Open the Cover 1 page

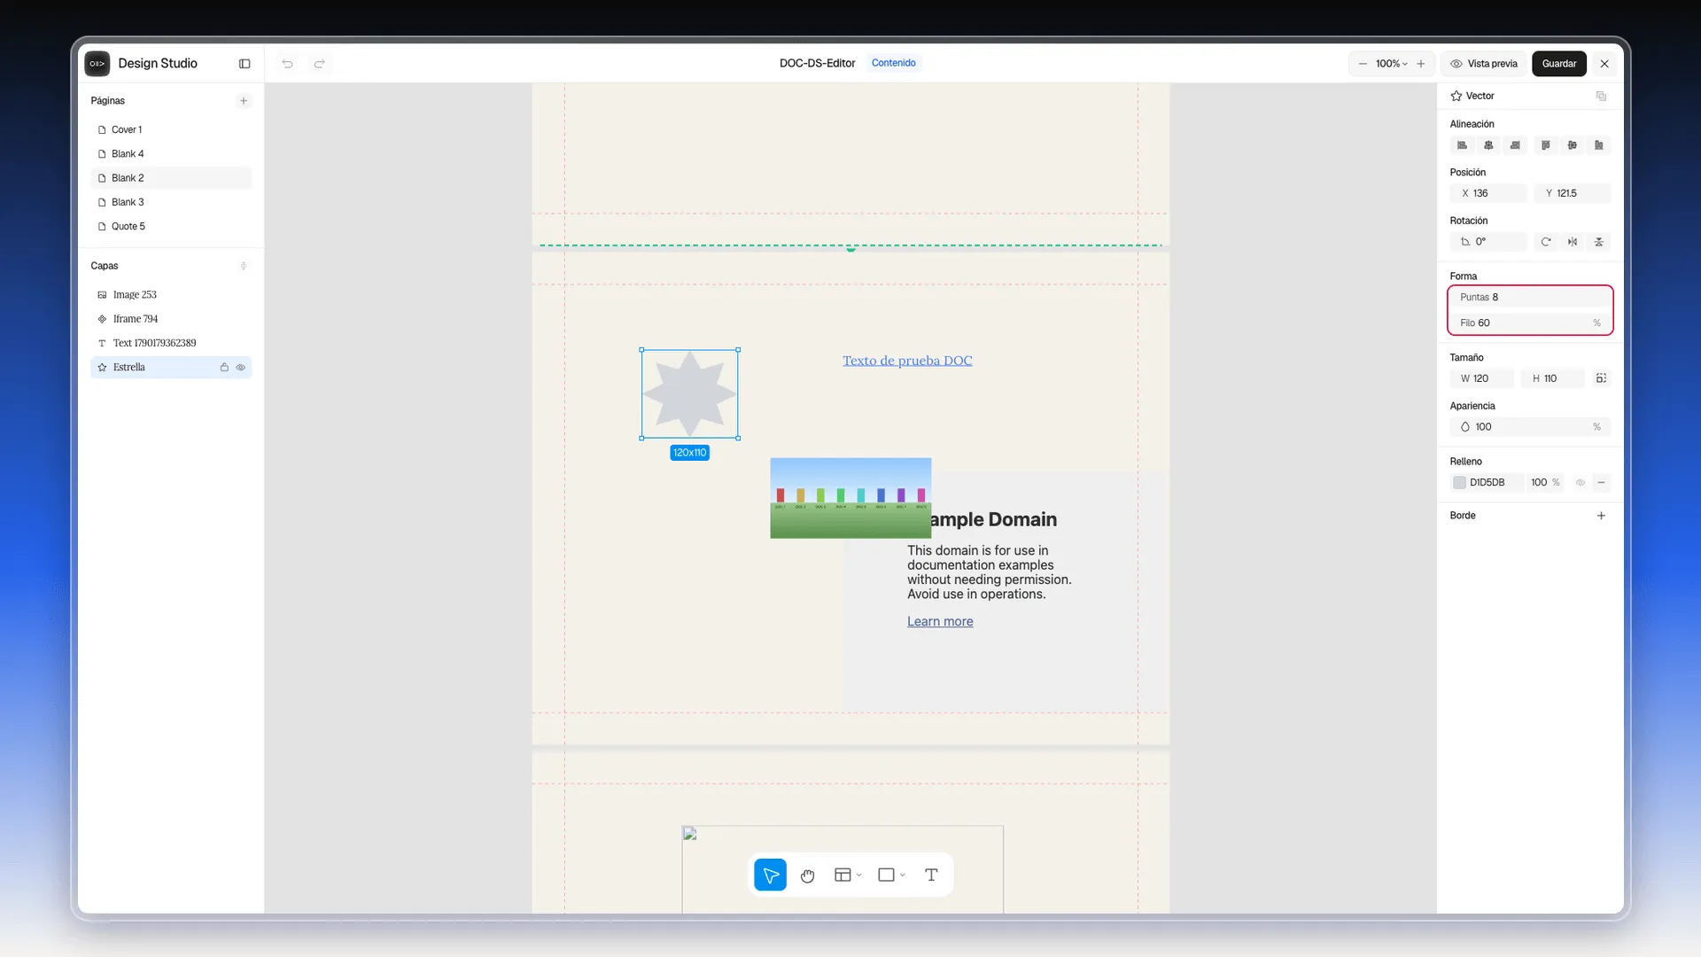pos(171,130)
